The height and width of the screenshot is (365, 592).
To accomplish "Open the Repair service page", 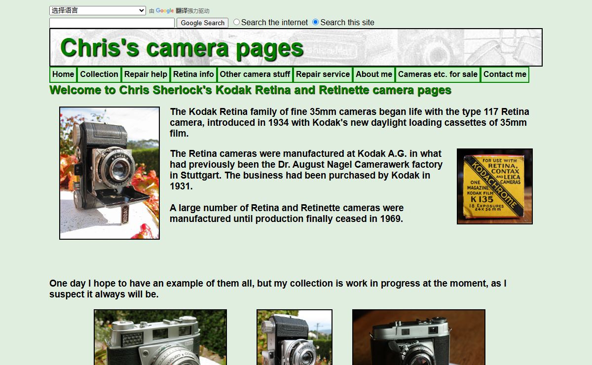I will pos(323,74).
